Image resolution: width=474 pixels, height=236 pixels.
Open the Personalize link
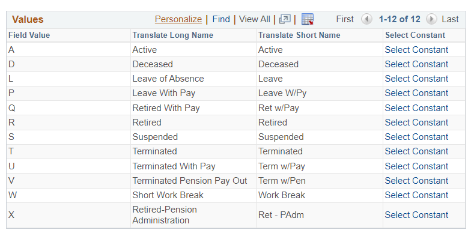click(178, 19)
